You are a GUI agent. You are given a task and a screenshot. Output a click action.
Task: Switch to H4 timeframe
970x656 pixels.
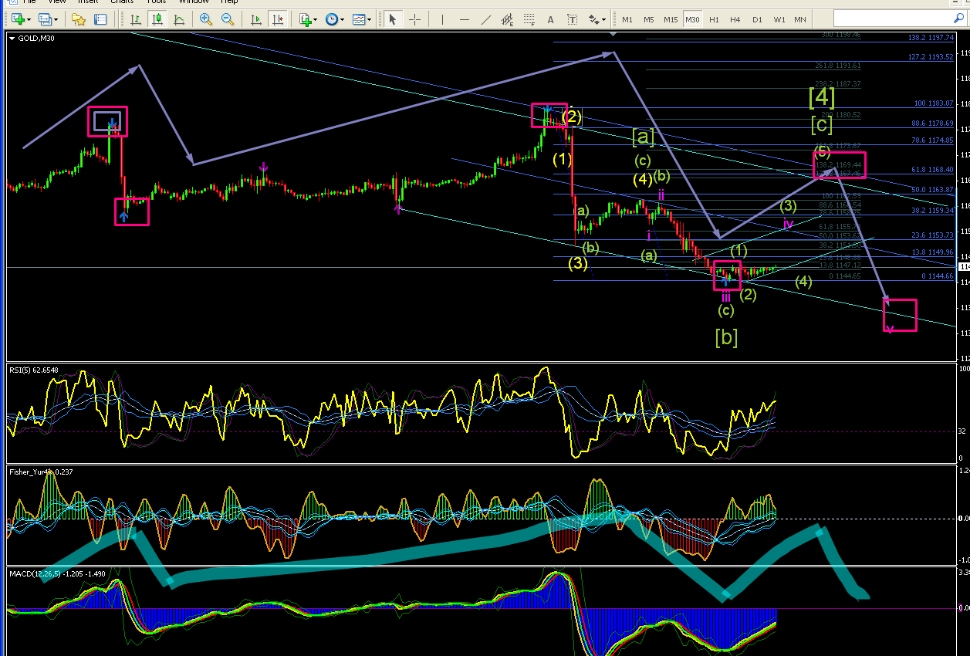tap(735, 19)
